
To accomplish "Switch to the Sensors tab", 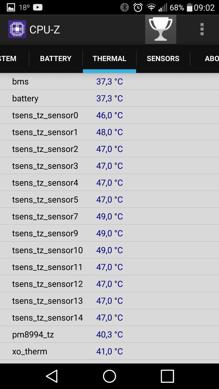I will click(x=163, y=59).
